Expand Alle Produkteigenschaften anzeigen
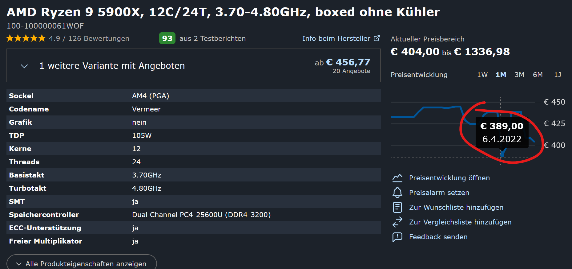 82,263
